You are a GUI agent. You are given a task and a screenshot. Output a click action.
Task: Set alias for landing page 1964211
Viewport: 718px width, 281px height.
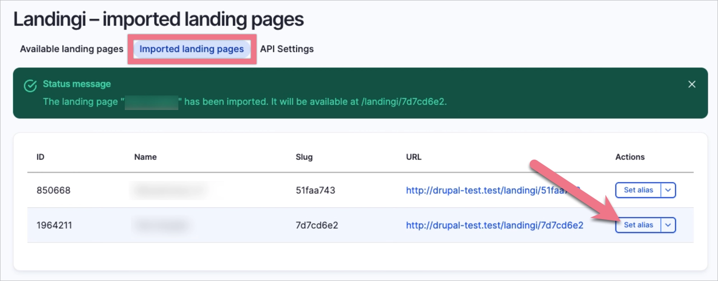click(x=638, y=225)
